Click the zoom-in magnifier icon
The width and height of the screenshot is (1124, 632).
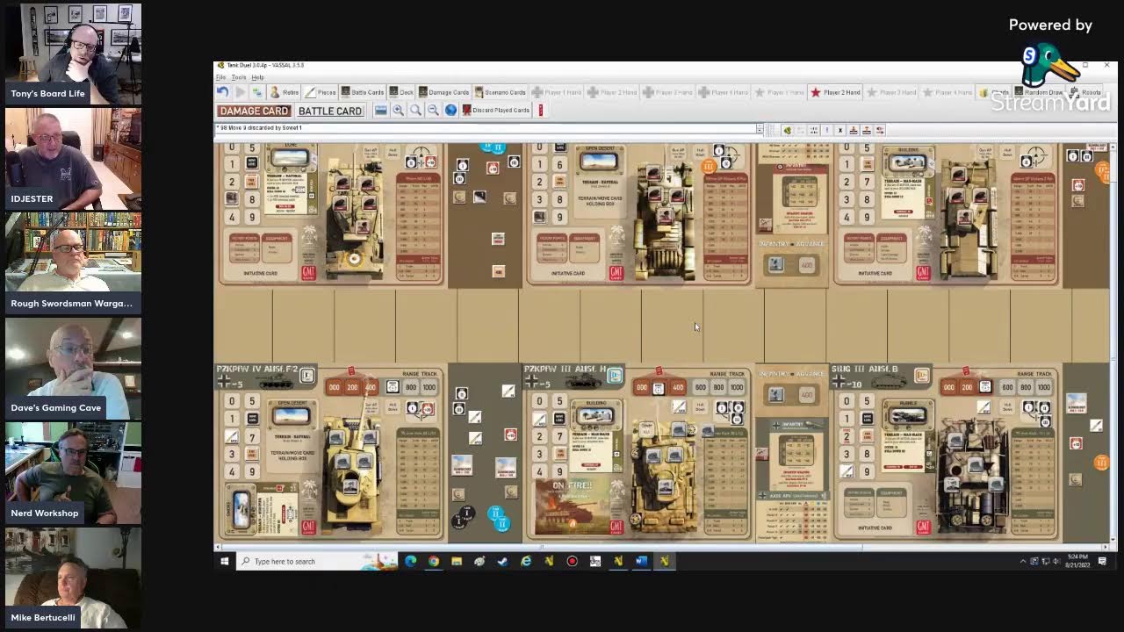coord(398,111)
